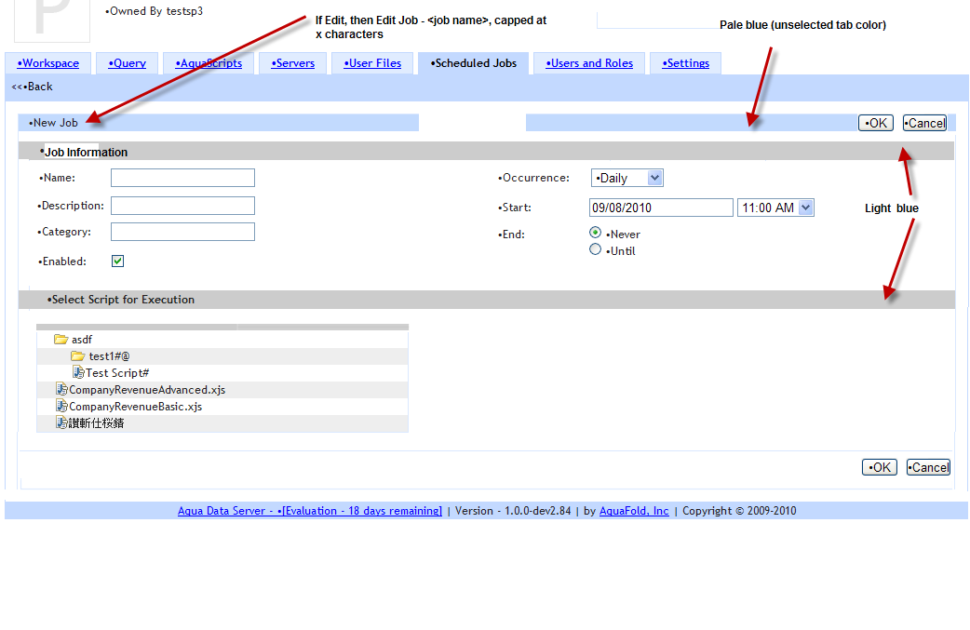Click the top Cancel button

(924, 123)
